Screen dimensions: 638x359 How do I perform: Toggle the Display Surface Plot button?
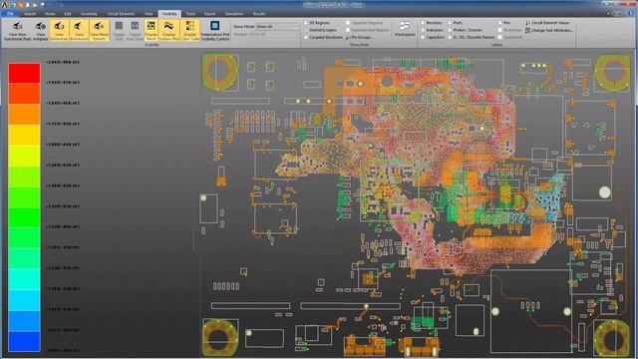[x=168, y=31]
